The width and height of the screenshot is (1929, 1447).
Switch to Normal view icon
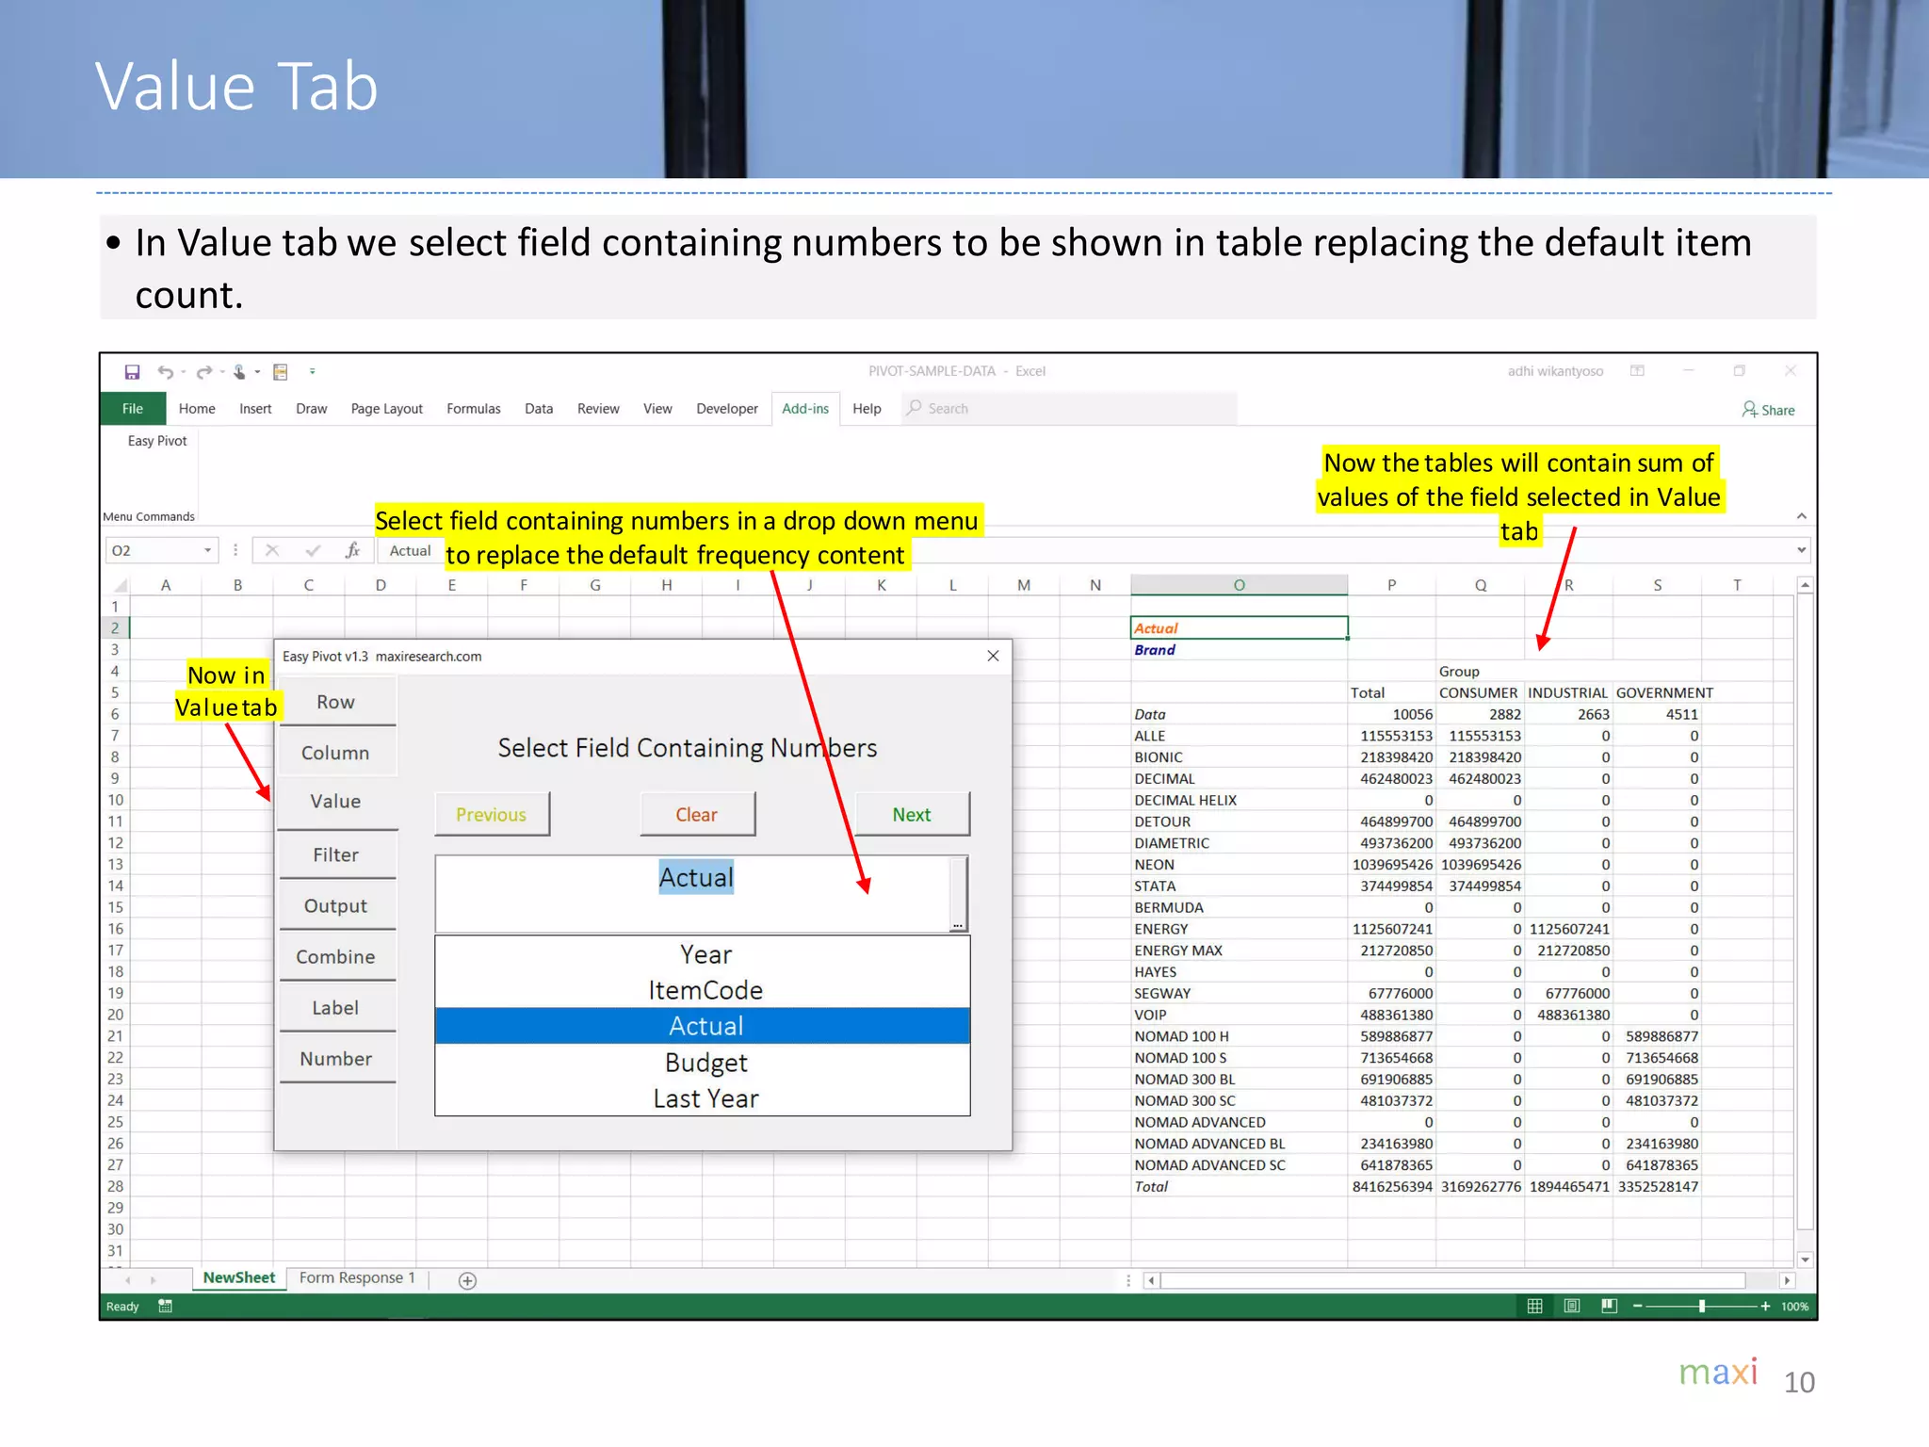coord(1534,1306)
